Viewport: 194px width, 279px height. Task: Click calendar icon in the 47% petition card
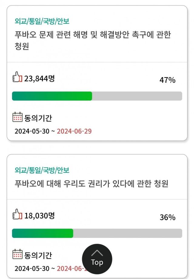17,117
